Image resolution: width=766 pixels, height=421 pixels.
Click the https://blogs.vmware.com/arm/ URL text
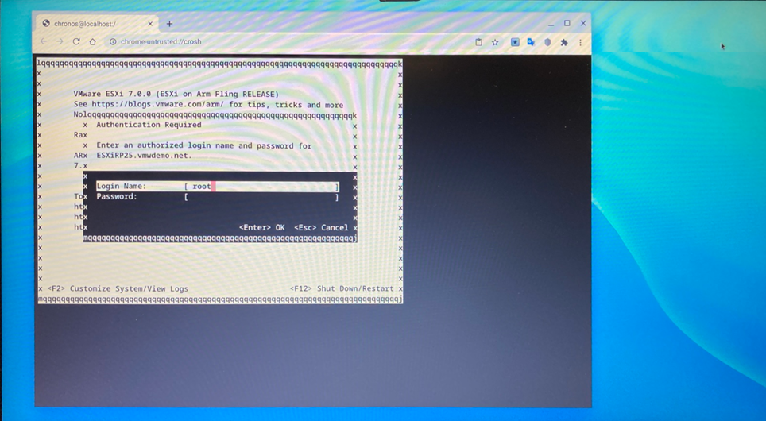tap(158, 105)
